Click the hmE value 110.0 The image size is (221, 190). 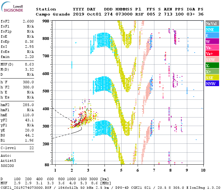click(28, 115)
